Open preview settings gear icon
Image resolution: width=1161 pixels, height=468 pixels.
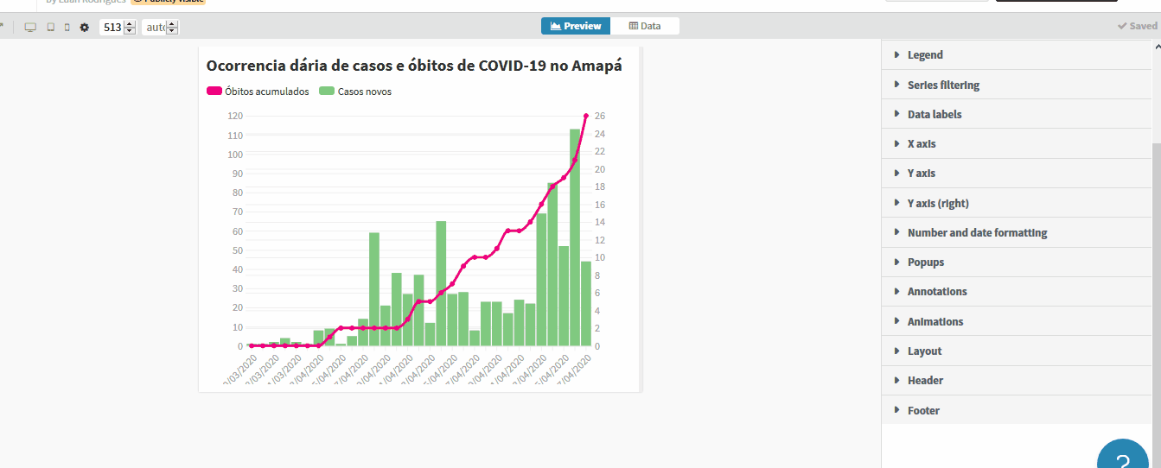point(85,28)
